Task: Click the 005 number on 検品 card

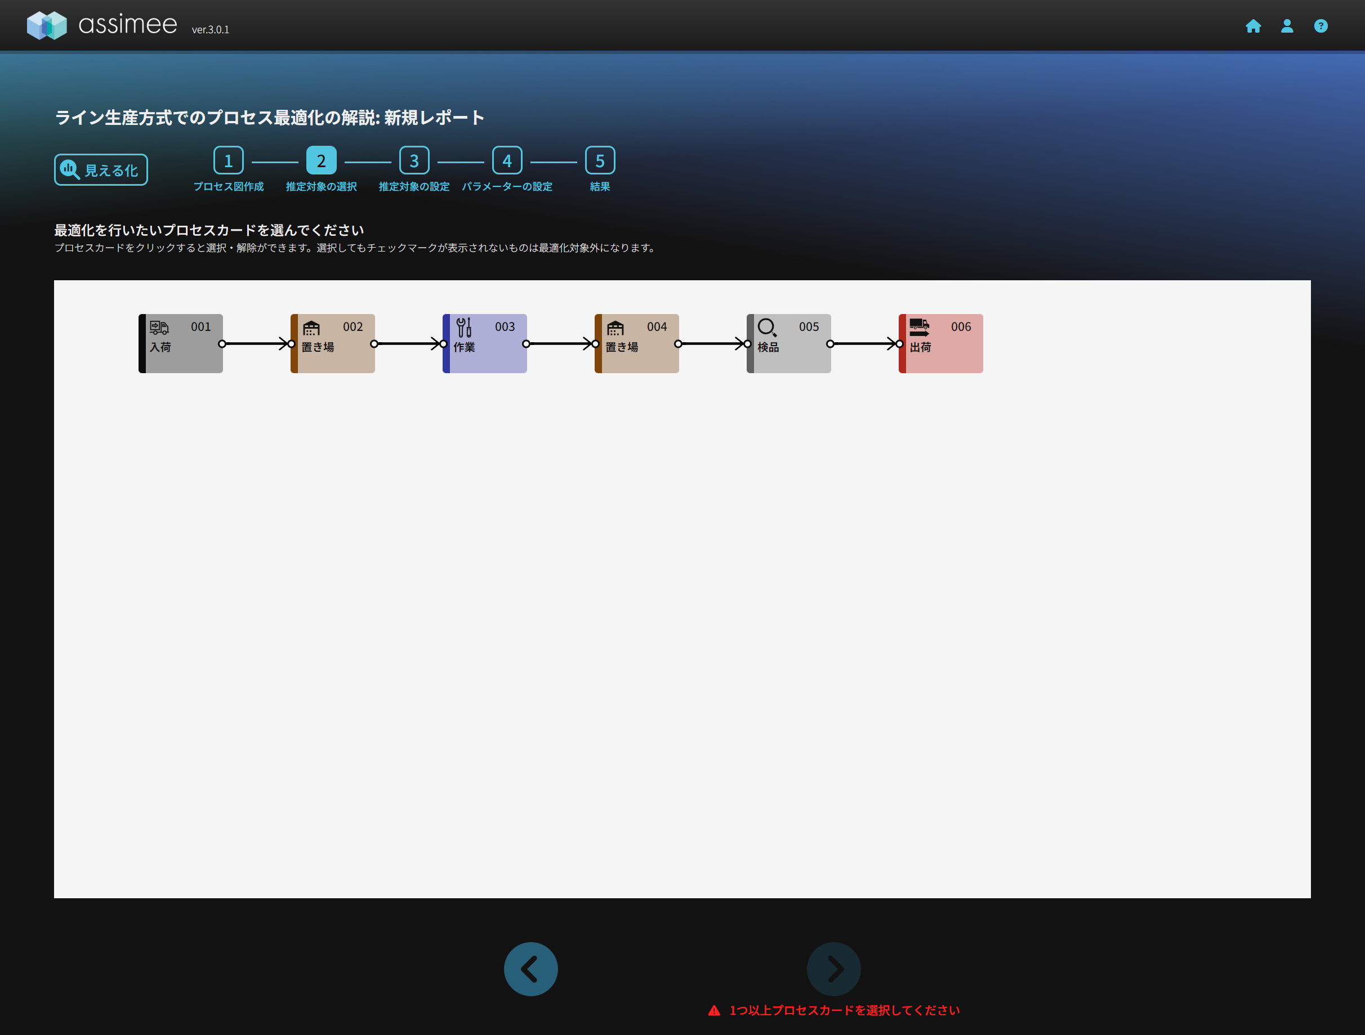Action: pyautogui.click(x=809, y=327)
